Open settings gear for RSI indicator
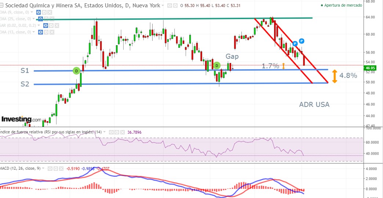This screenshot has width=383, height=198. click(x=117, y=132)
